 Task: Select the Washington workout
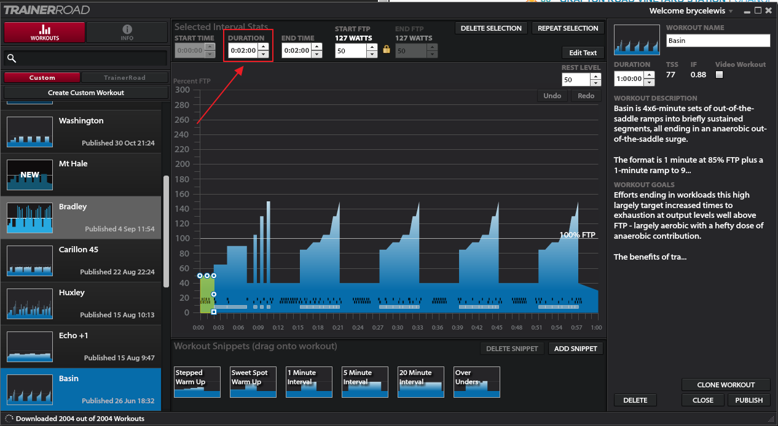[81, 131]
